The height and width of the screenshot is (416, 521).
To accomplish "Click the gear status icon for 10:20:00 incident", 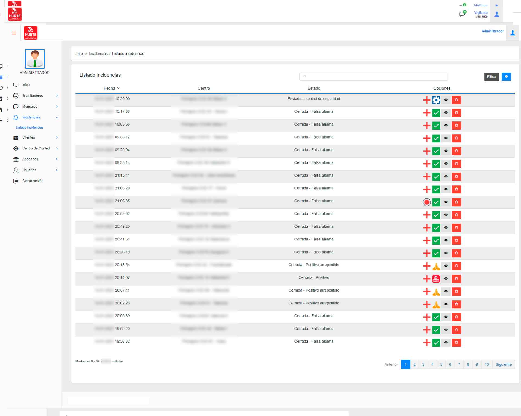I will (x=436, y=100).
